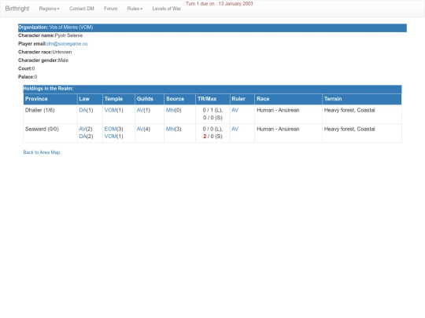This screenshot has height=318, width=425.
Task: Open the Birthright home brand link
Action: point(17,9)
